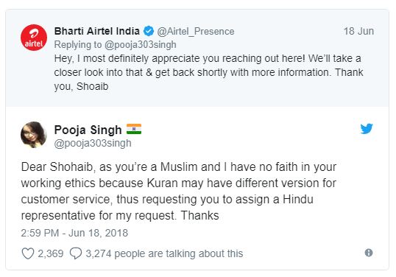Open the tweet info icon
This screenshot has height=277, width=396.
(x=369, y=253)
